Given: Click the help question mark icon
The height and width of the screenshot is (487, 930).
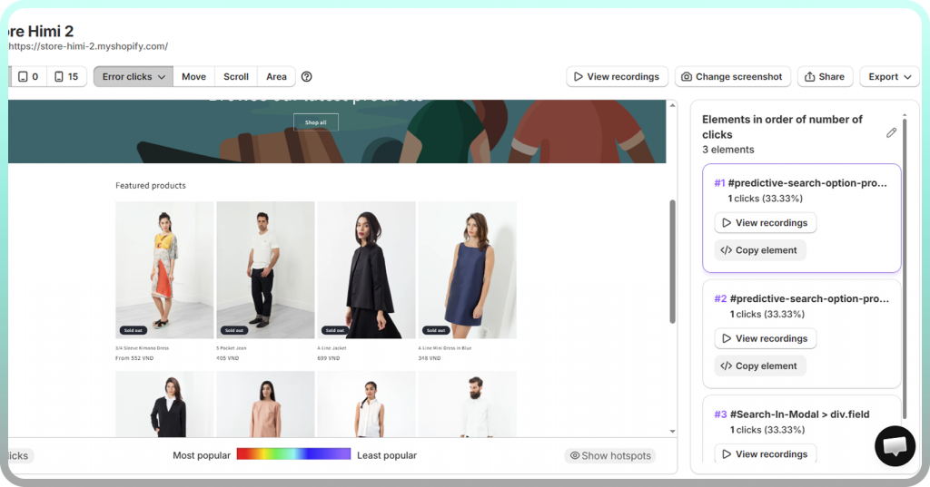Looking at the screenshot, I should (307, 77).
